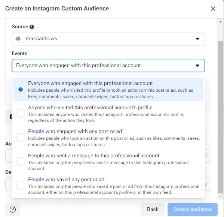
Task: Select radio for People who sent a message
Action: (21, 161)
